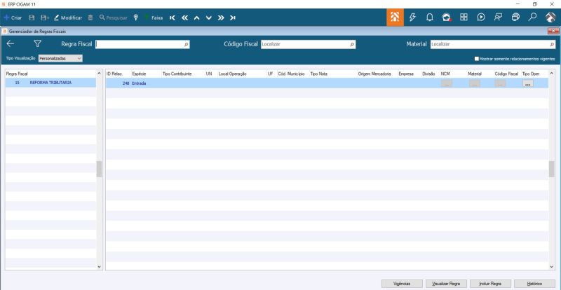The width and height of the screenshot is (561, 290).
Task: Open the Tipo Visualização dropdown
Action: click(x=60, y=58)
